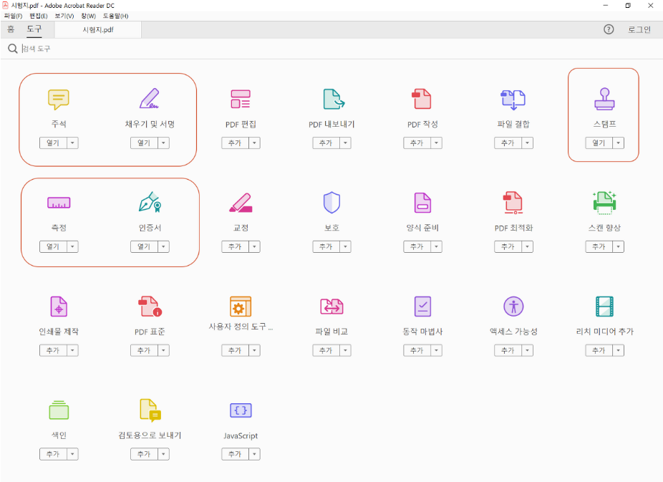Select the 파일 비교 tool icon
The height and width of the screenshot is (482, 663).
click(x=331, y=307)
